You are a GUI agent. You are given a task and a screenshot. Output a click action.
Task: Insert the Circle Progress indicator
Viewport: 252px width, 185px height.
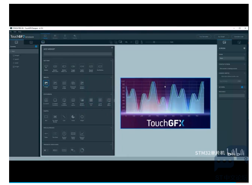click(82, 150)
